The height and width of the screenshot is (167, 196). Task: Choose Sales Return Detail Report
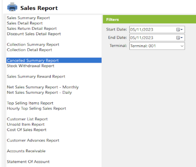point(32,29)
